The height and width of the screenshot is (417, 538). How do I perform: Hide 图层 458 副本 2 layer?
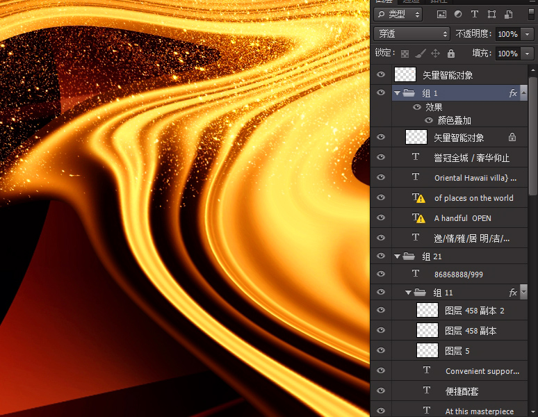point(381,310)
